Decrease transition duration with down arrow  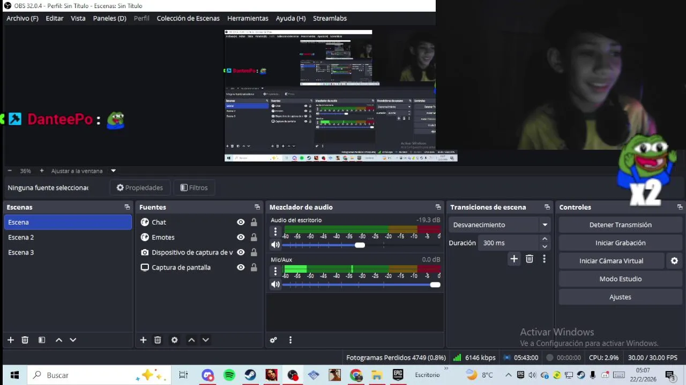coord(545,247)
